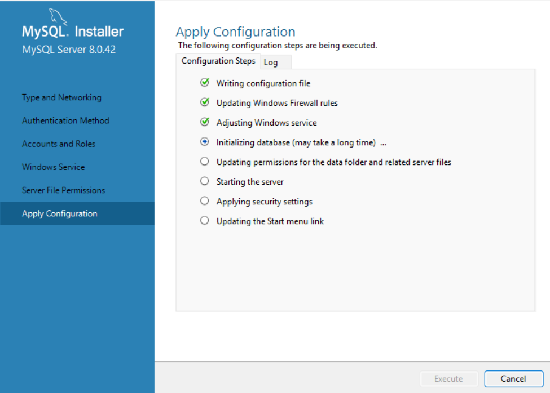Click 'The following configuration steps are being executed.' text
Image resolution: width=550 pixels, height=393 pixels.
coord(278,46)
